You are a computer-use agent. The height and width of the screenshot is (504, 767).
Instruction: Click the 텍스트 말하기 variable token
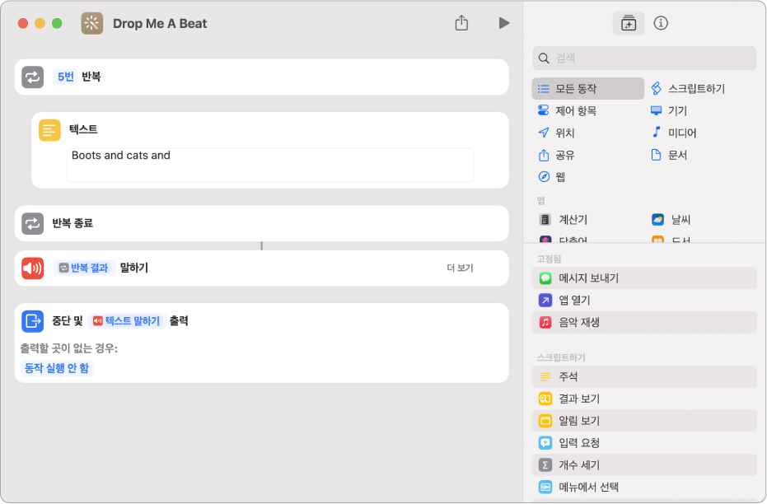(127, 320)
